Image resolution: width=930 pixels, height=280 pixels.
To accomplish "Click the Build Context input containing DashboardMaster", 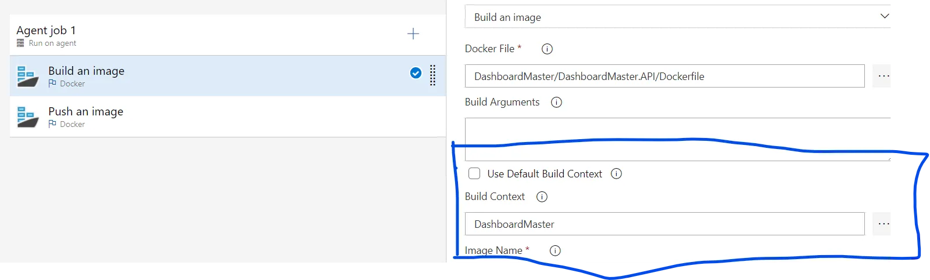I will (x=664, y=224).
